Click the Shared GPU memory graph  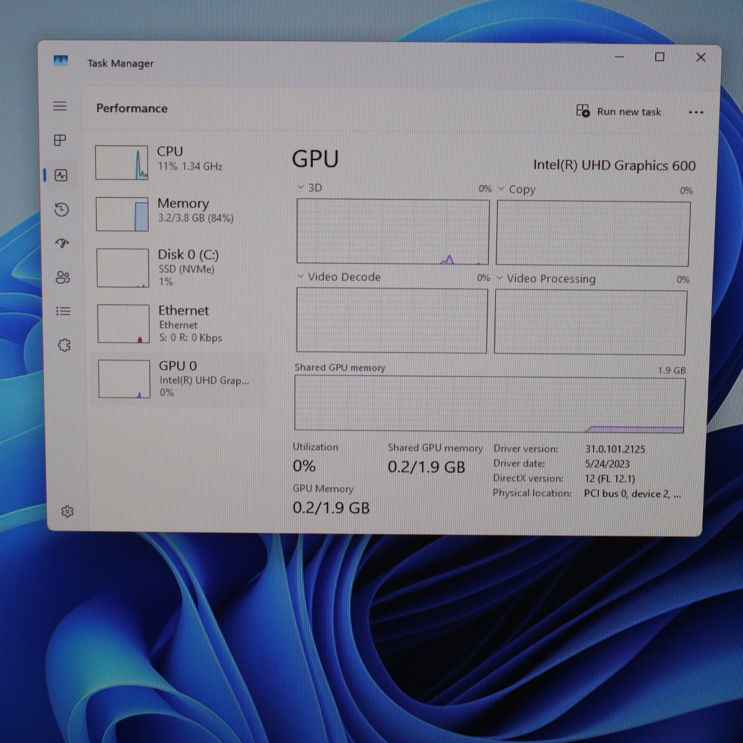[490, 404]
